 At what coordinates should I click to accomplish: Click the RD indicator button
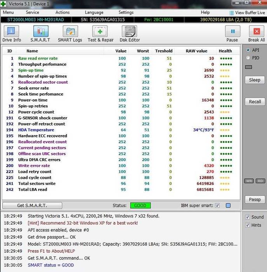point(260,181)
